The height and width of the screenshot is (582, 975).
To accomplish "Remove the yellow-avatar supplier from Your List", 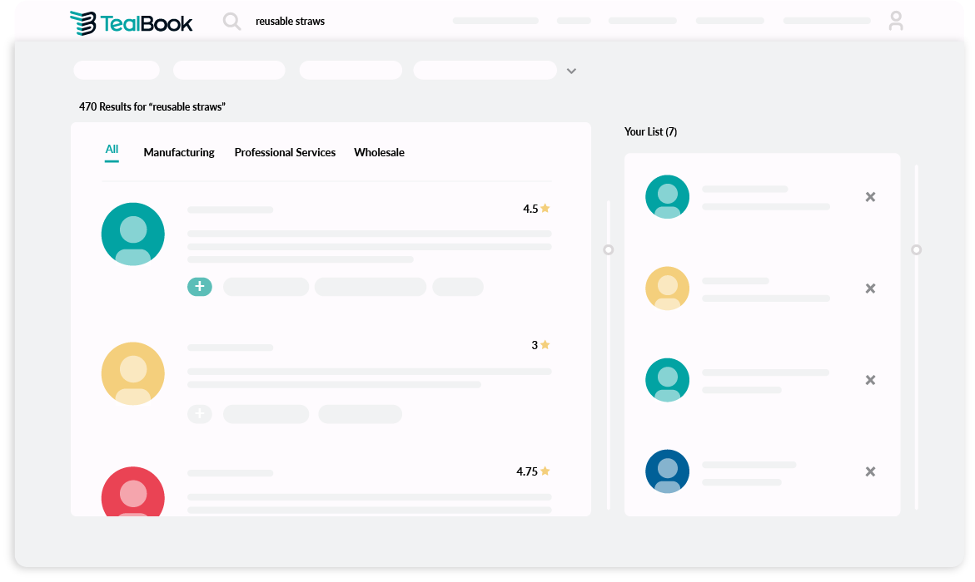I will point(869,288).
